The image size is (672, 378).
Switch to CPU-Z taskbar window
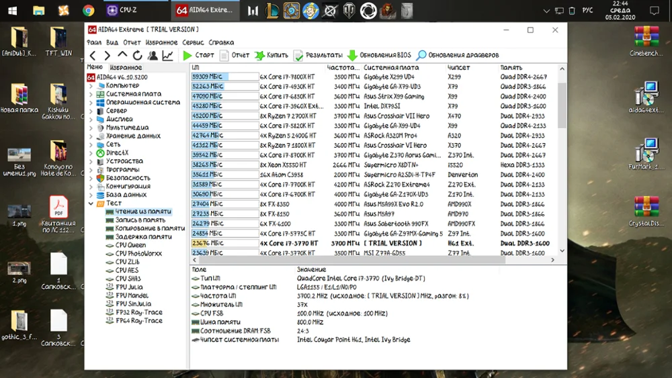135,10
